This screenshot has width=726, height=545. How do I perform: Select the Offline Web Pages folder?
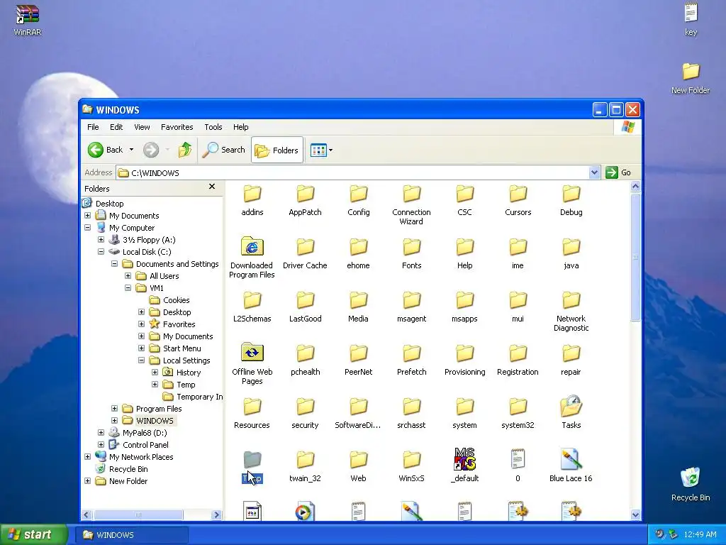pos(252,364)
